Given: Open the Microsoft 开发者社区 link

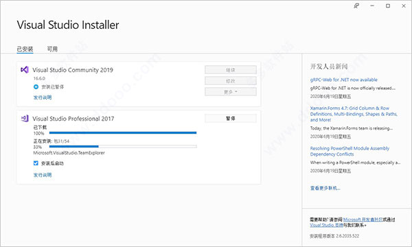Looking at the screenshot, I should 363,220.
